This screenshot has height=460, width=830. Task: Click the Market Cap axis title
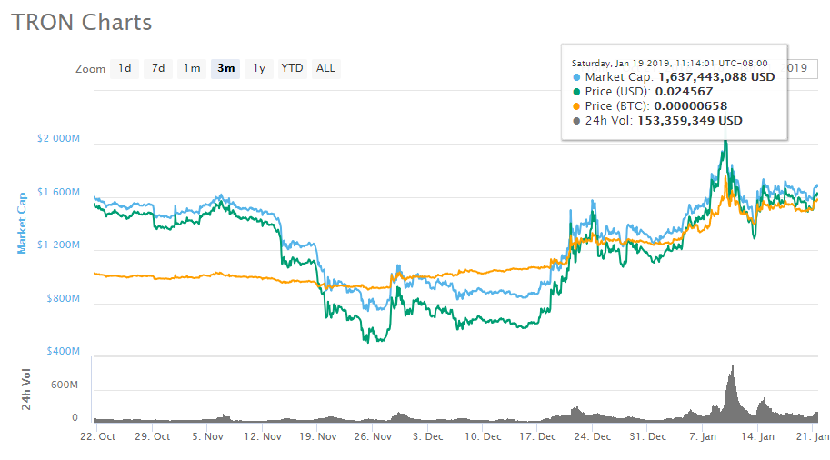[x=22, y=223]
